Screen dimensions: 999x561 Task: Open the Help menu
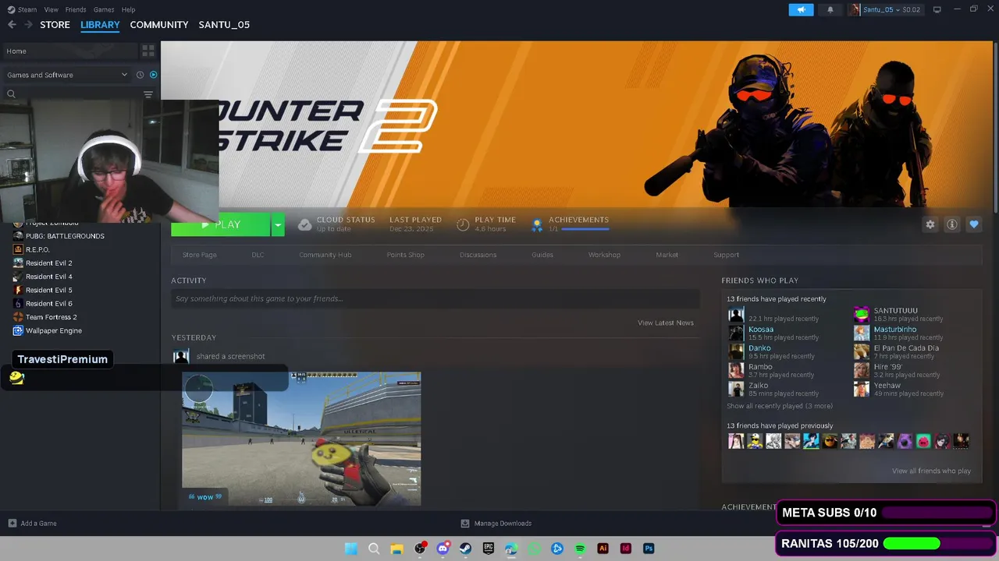point(129,9)
